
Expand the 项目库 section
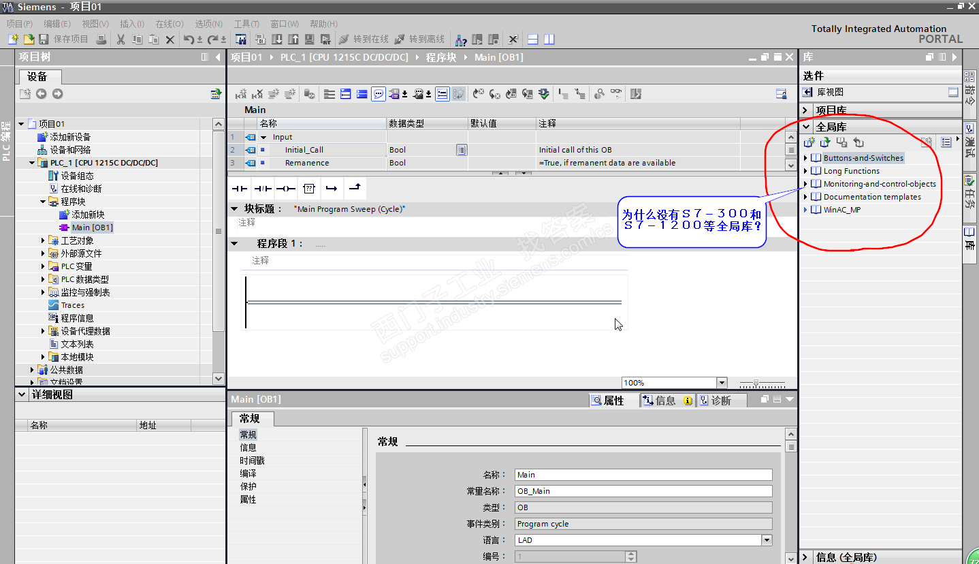pos(806,110)
